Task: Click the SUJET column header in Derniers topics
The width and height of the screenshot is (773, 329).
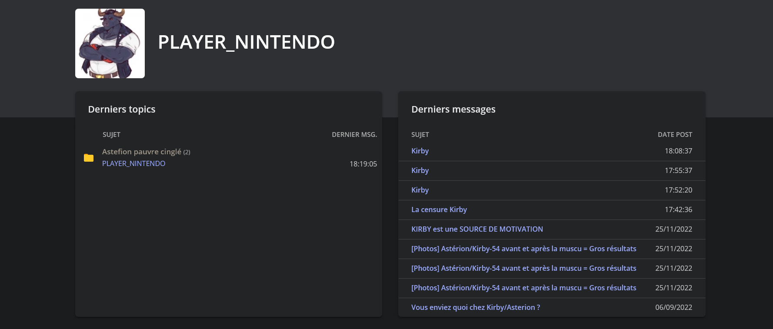Action: point(111,135)
